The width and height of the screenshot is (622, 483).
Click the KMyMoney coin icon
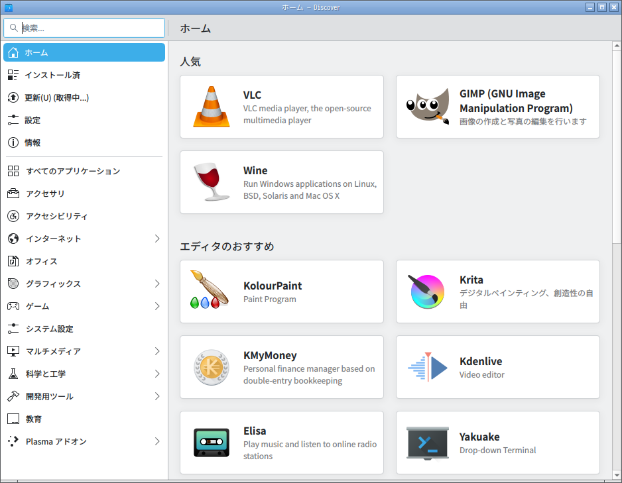[212, 367]
